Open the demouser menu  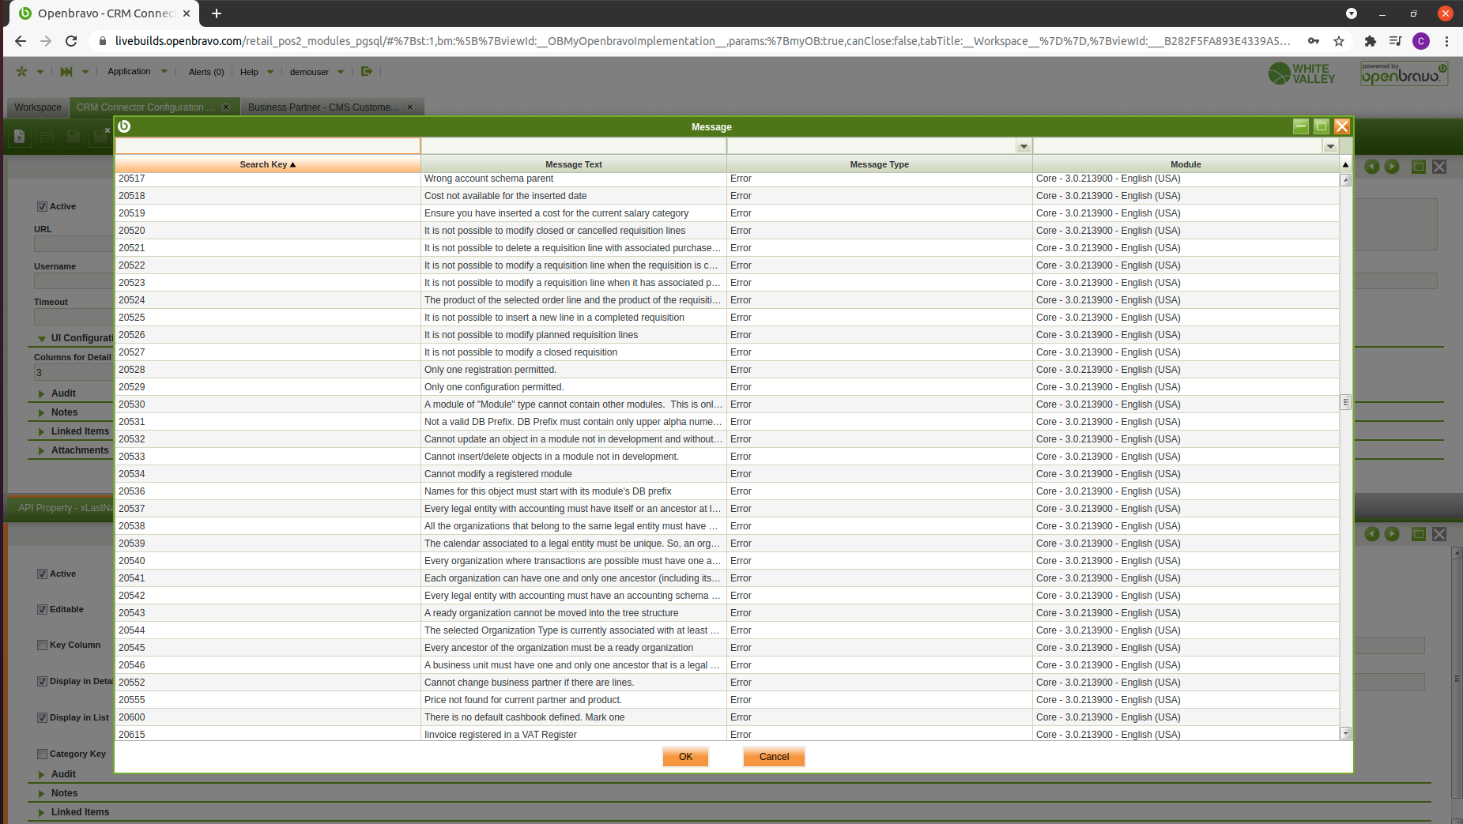tap(317, 72)
